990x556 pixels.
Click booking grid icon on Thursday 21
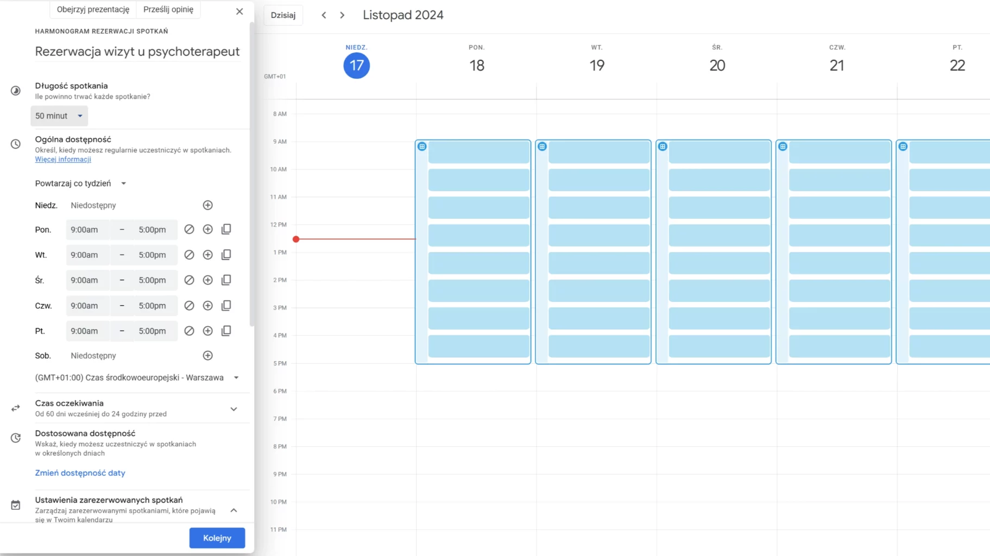coord(783,147)
